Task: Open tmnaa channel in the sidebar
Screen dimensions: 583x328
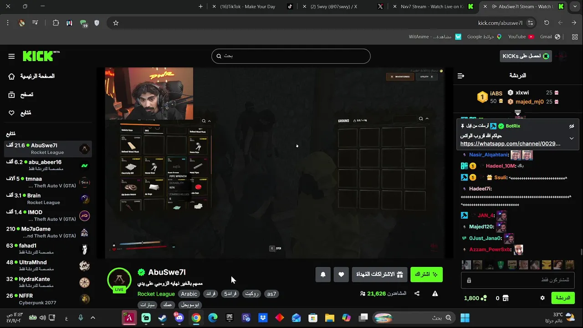Action: pyautogui.click(x=48, y=182)
